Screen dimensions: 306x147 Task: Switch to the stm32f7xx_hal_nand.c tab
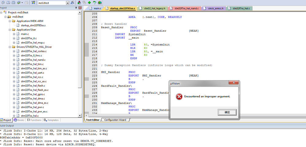pyautogui.click(x=184, y=8)
